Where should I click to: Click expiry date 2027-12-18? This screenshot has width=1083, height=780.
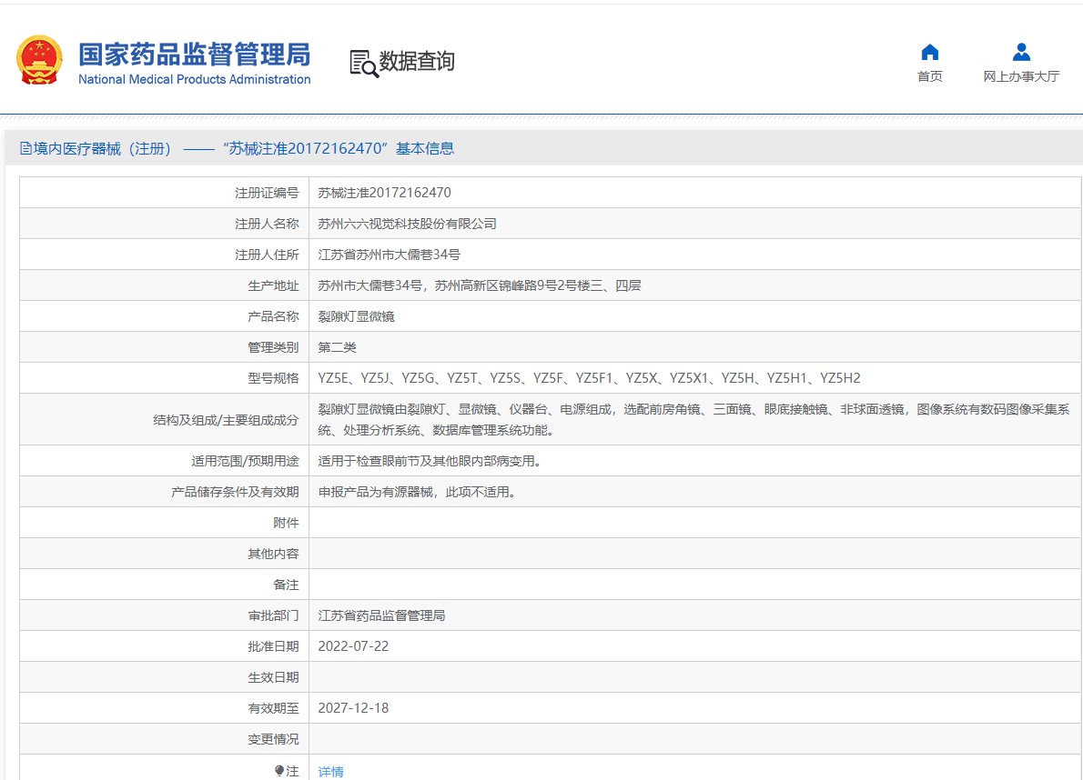pos(353,708)
